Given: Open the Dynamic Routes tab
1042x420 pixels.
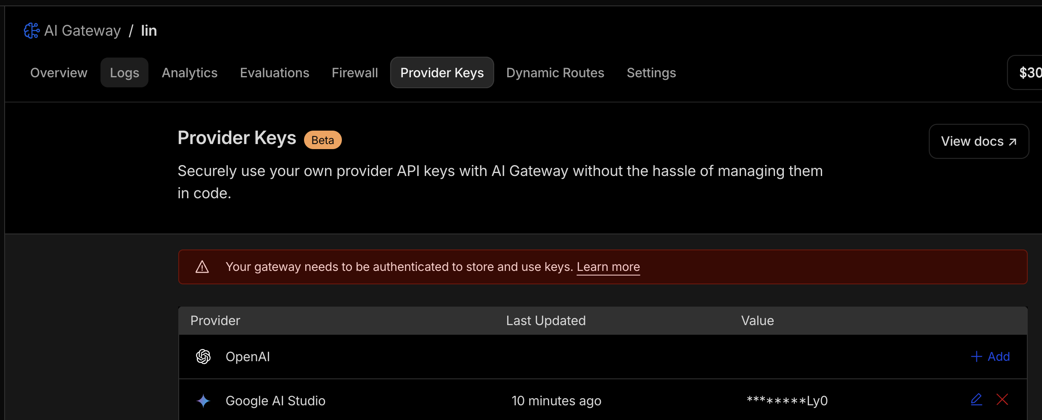Looking at the screenshot, I should tap(555, 73).
